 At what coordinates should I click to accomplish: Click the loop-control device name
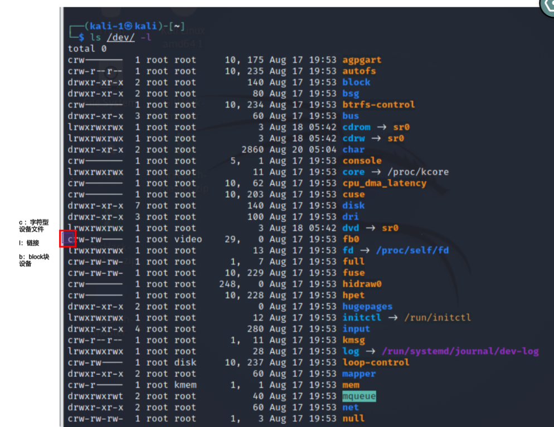[376, 362]
